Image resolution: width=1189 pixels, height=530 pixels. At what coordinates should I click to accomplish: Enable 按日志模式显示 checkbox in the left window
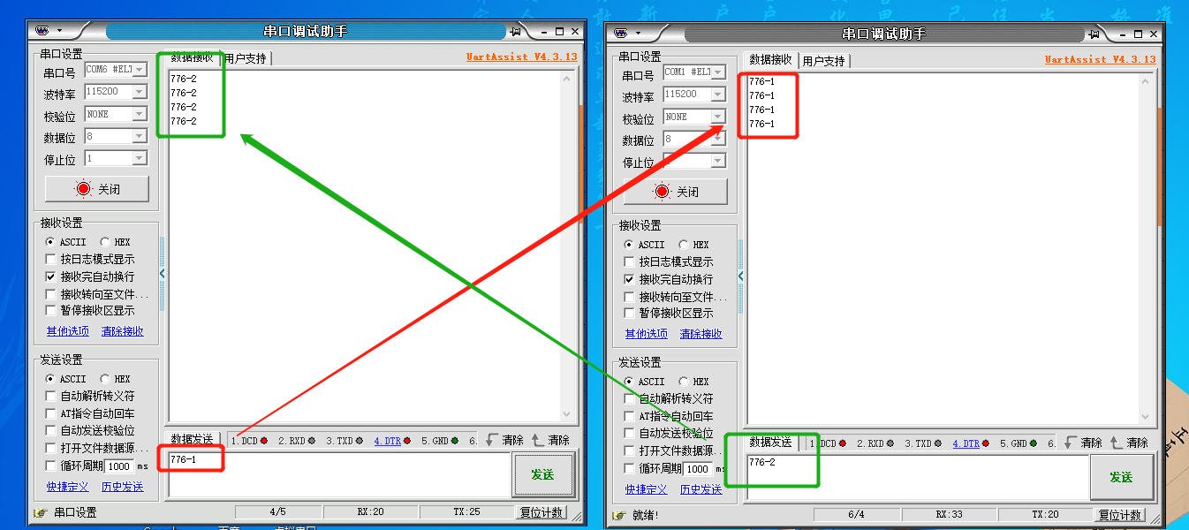(50, 260)
